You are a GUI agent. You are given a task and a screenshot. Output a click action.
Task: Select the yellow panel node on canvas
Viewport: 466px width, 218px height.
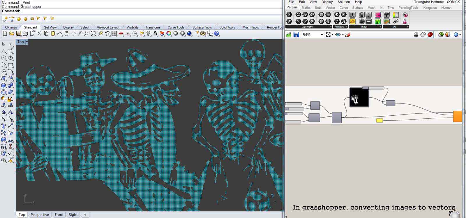click(379, 120)
